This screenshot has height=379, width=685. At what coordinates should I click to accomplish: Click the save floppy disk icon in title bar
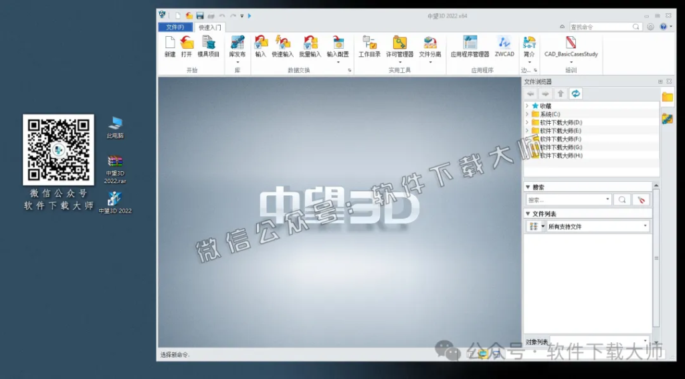[x=200, y=16]
